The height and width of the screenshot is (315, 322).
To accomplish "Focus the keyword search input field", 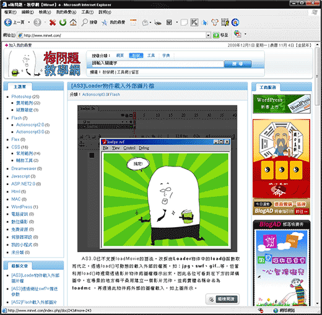I will tap(158, 64).
